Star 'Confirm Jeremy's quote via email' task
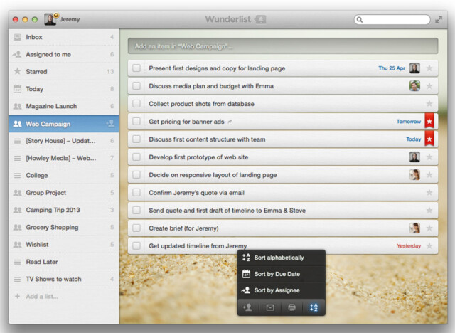 click(429, 193)
